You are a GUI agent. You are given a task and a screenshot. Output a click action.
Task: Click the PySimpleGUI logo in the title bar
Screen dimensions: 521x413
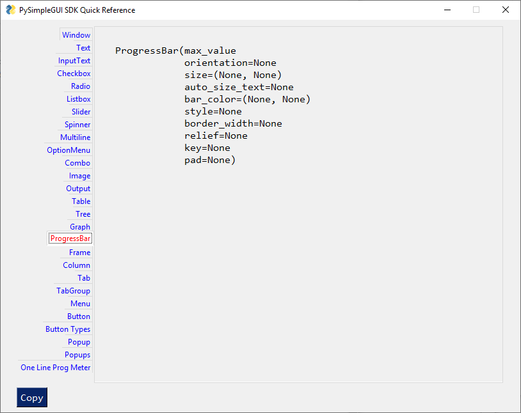[x=10, y=10]
